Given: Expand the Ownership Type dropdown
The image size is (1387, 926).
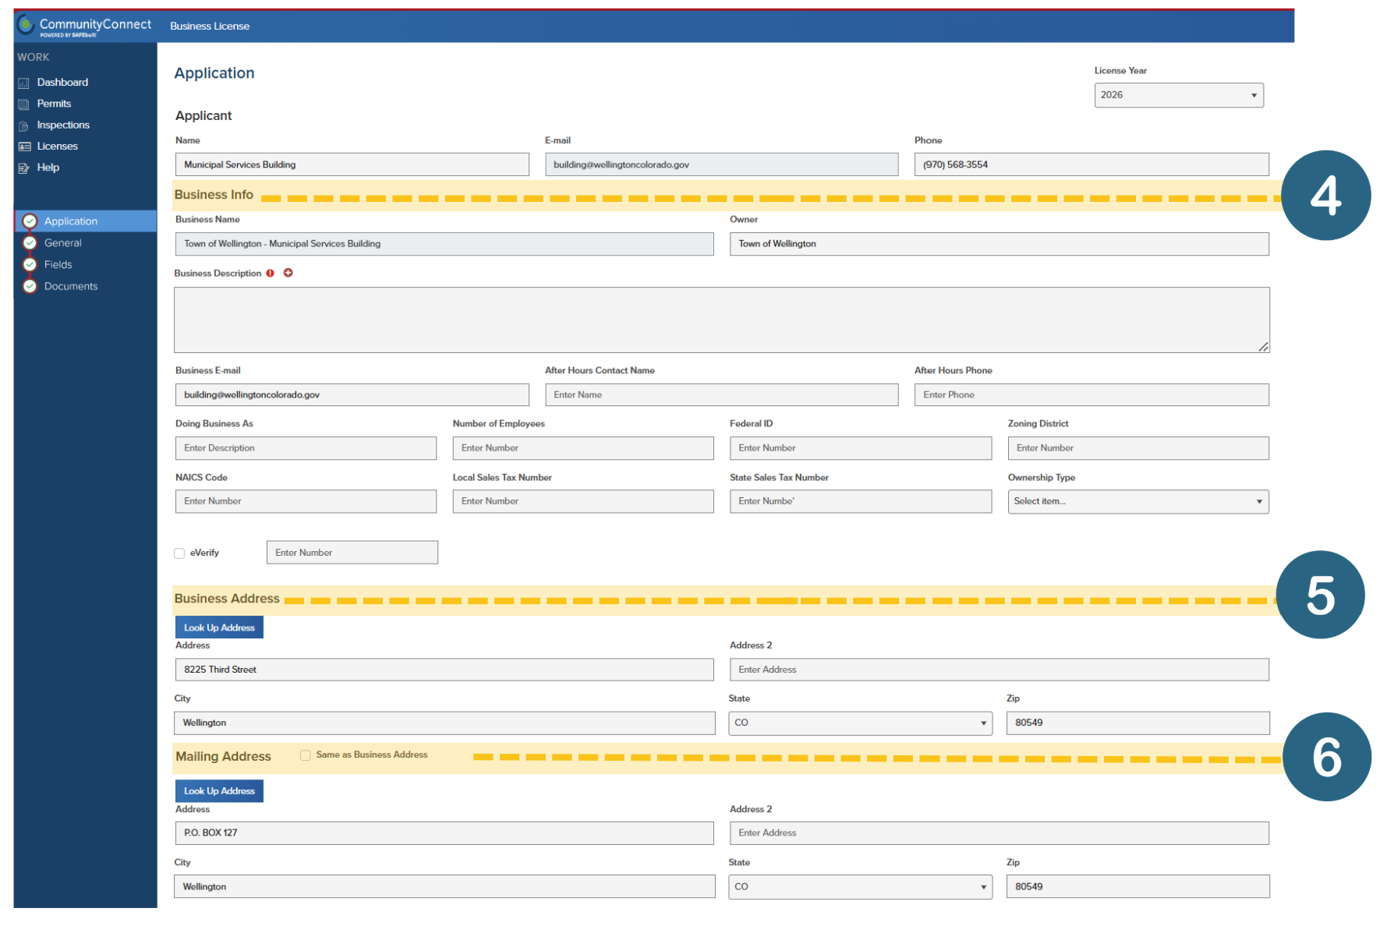Looking at the screenshot, I should pyautogui.click(x=1137, y=502).
